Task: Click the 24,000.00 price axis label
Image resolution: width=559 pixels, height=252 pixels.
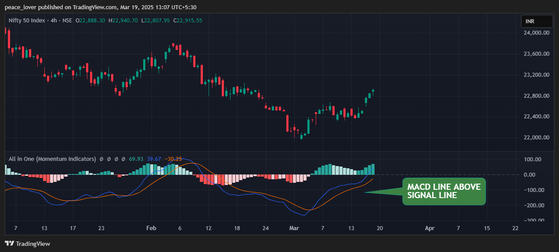Action: [537, 33]
